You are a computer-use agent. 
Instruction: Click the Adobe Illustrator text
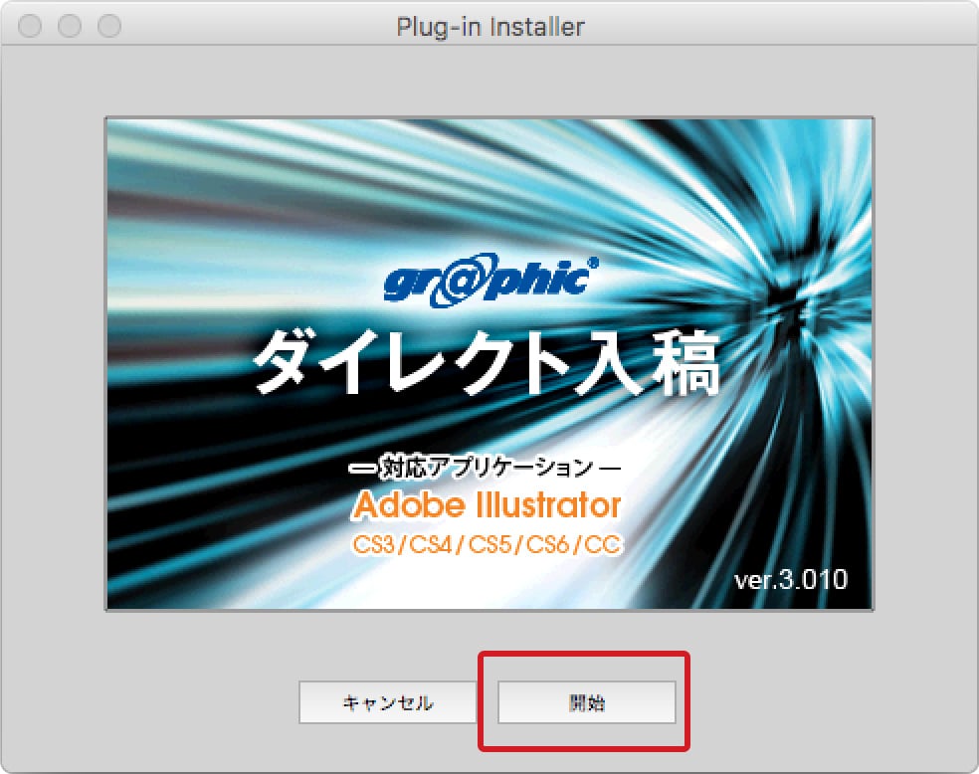pos(487,505)
